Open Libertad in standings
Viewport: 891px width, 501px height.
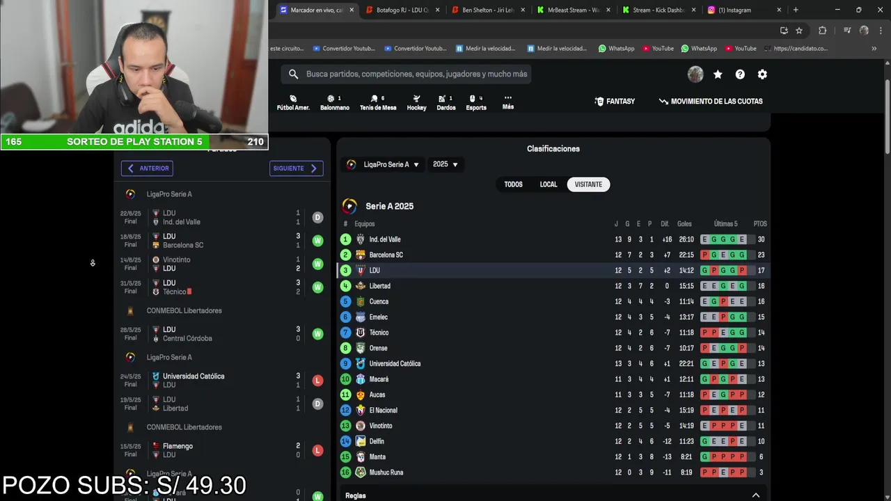pos(379,286)
